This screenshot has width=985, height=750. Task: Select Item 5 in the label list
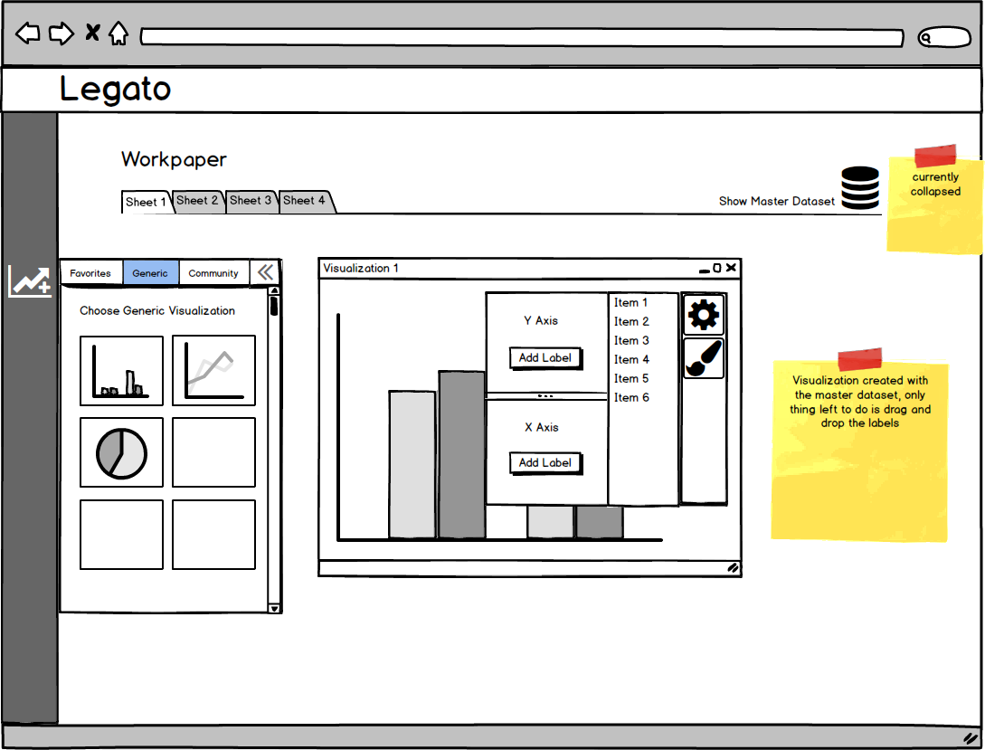point(631,379)
